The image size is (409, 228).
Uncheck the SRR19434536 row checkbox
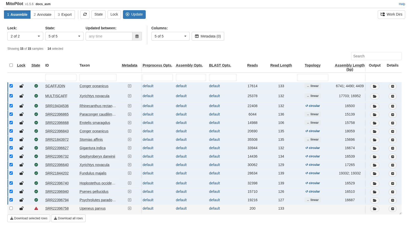click(x=11, y=106)
